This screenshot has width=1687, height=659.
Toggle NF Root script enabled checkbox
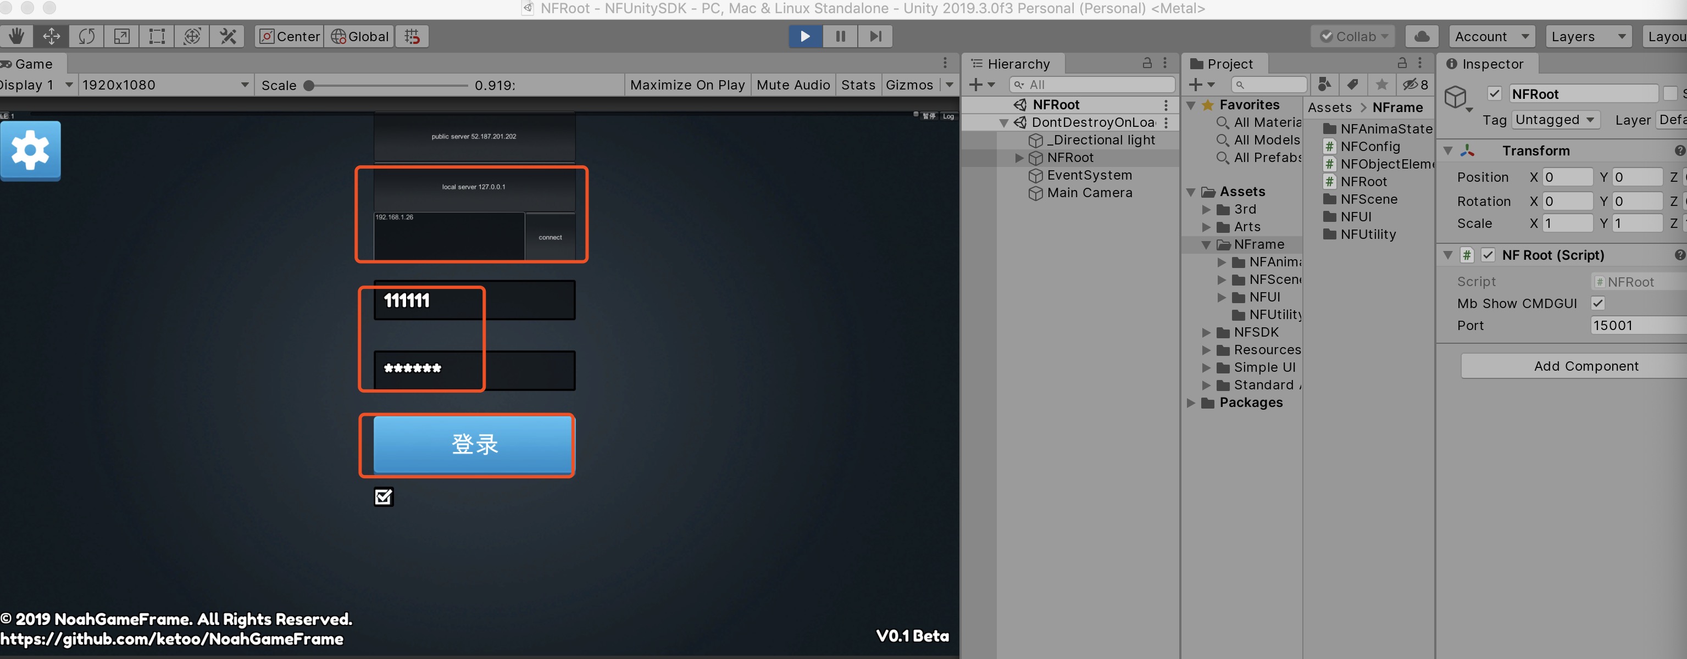(1488, 255)
